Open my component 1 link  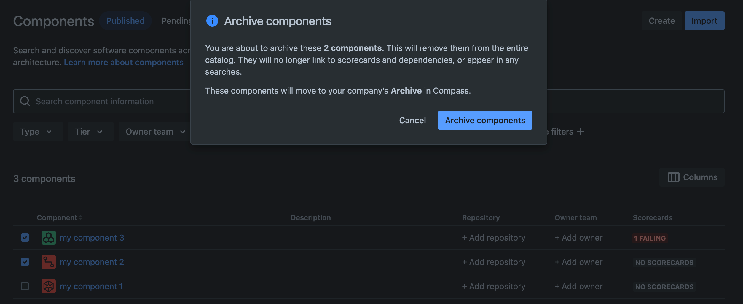click(91, 286)
